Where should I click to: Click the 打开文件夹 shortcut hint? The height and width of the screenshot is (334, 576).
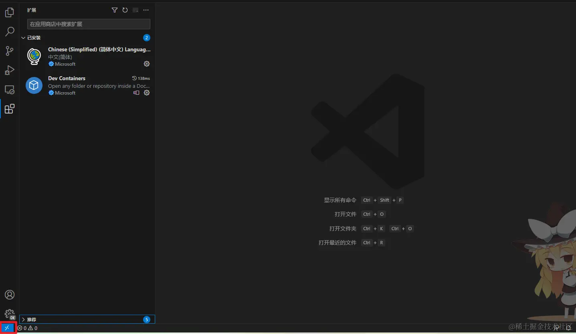[x=343, y=229]
